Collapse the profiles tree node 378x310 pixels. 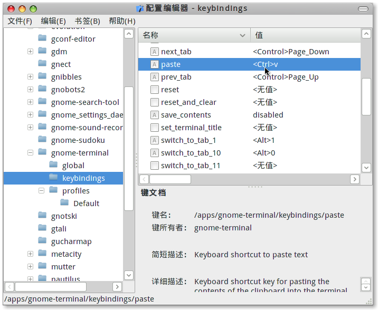tap(42, 191)
